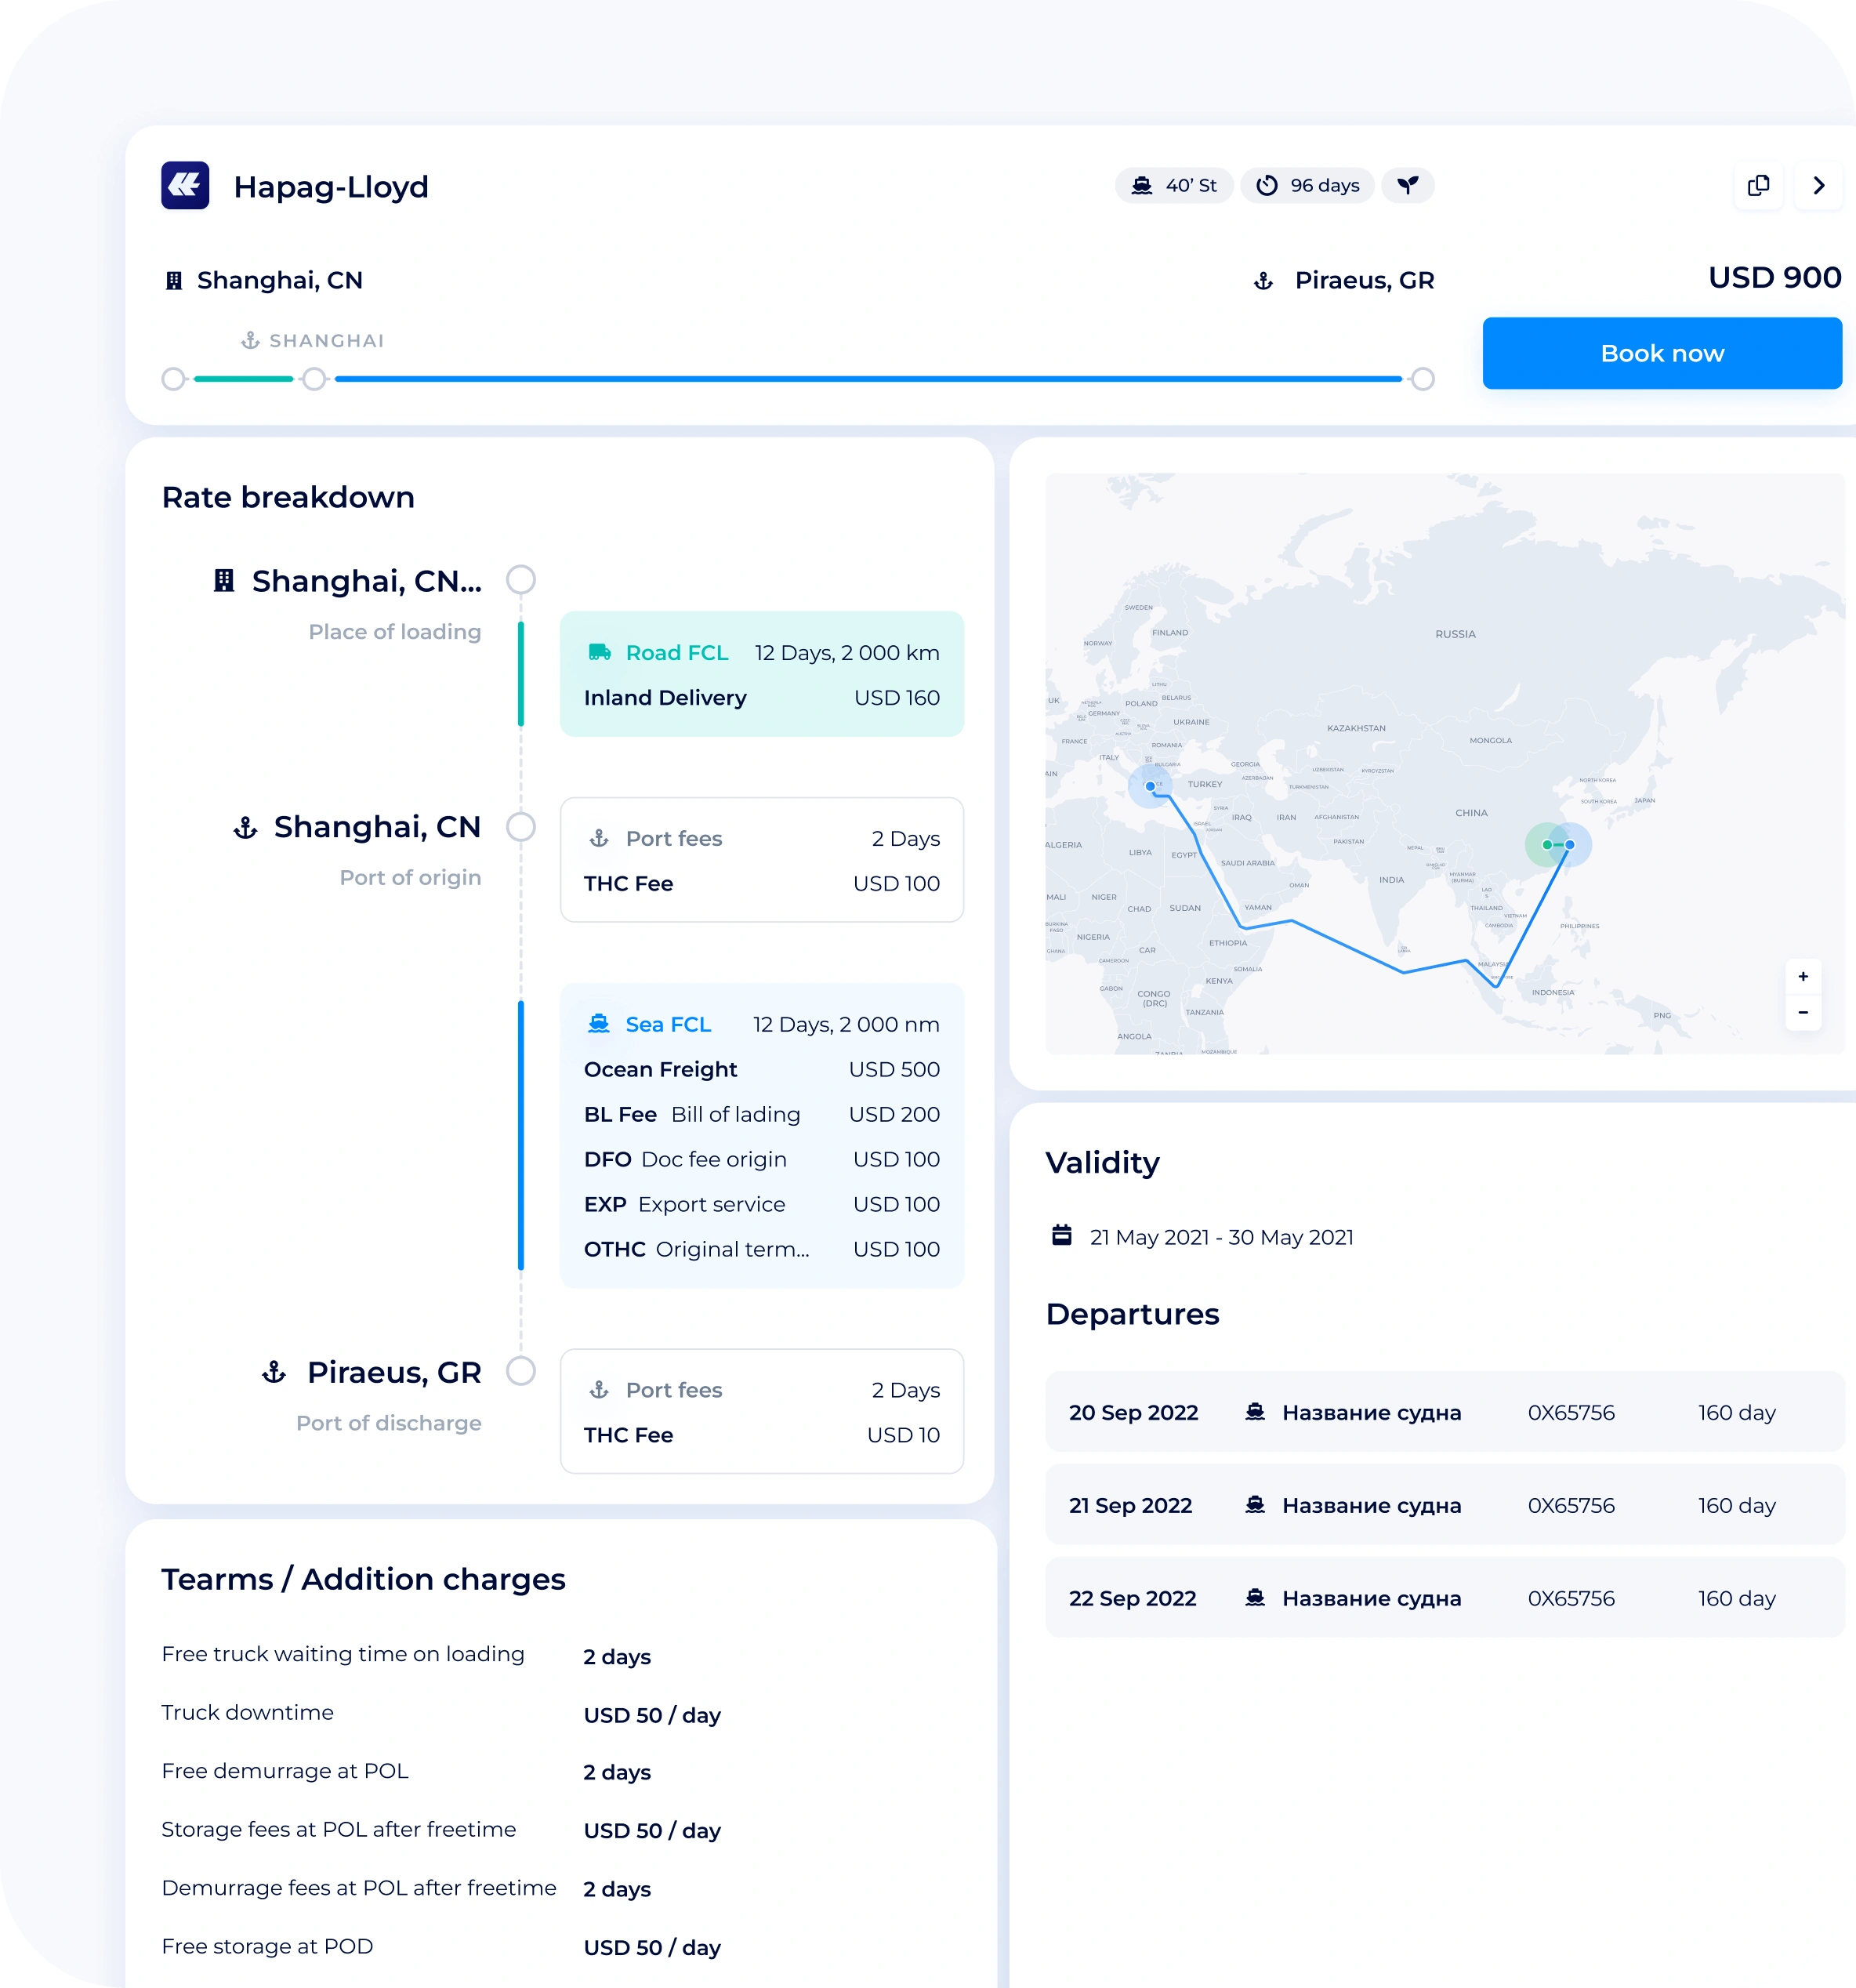This screenshot has width=1856, height=1988.
Task: Open the Road FCL link
Action: pyautogui.click(x=677, y=653)
